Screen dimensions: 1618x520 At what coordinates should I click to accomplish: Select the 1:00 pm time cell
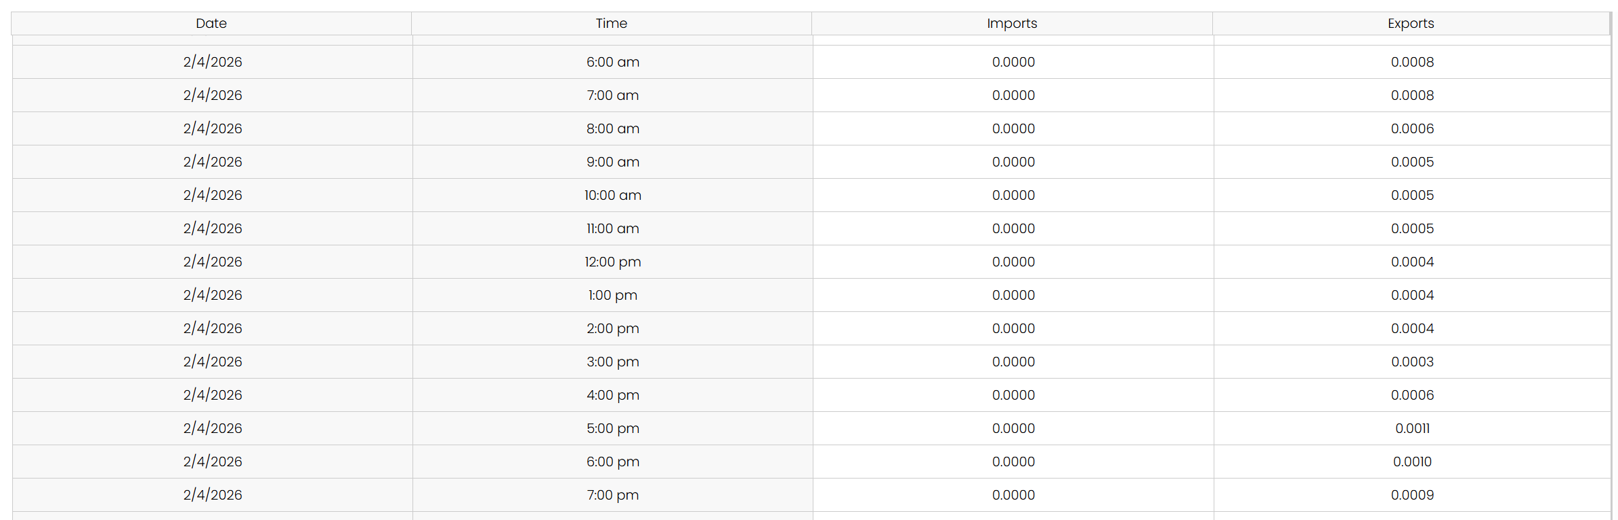click(x=612, y=295)
